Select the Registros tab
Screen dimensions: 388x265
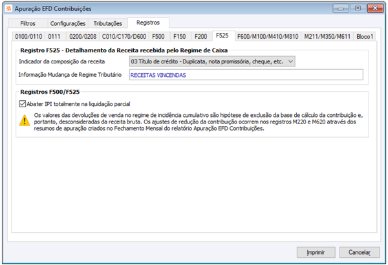click(x=148, y=23)
